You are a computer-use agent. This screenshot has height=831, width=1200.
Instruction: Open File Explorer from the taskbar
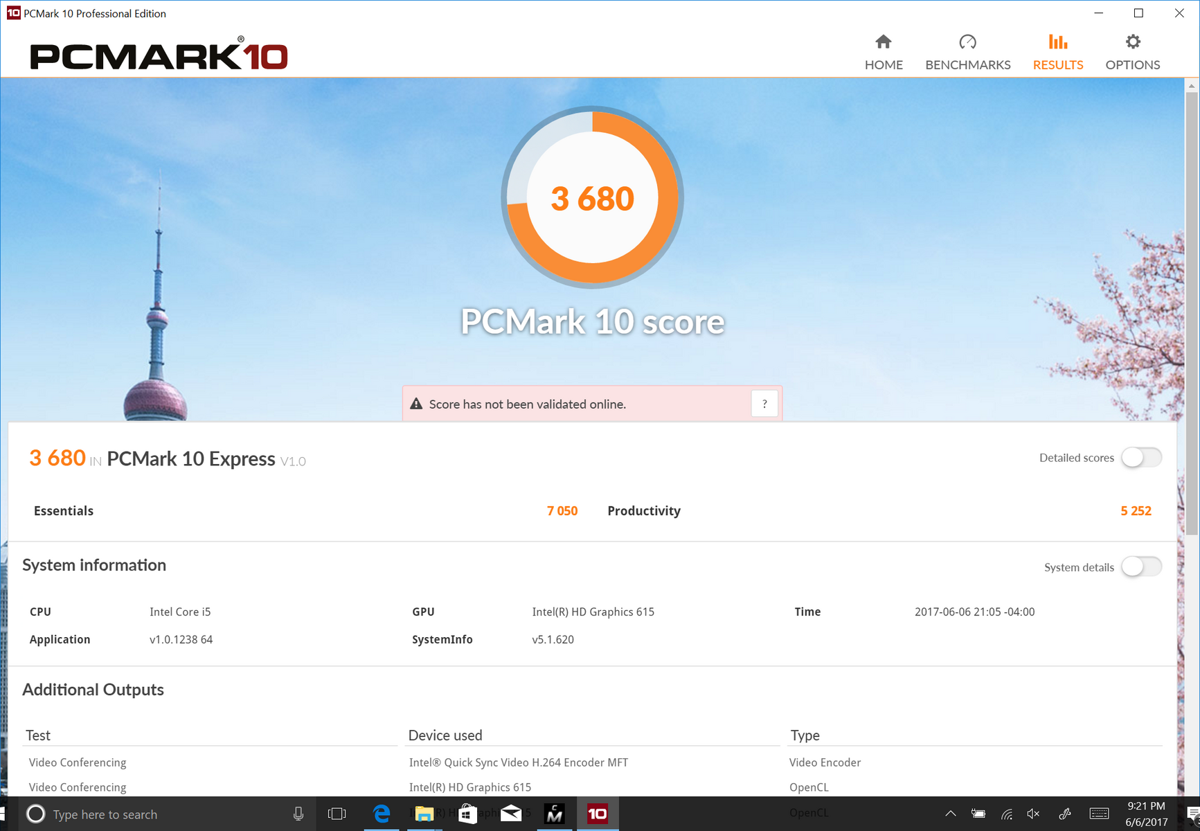click(x=424, y=814)
